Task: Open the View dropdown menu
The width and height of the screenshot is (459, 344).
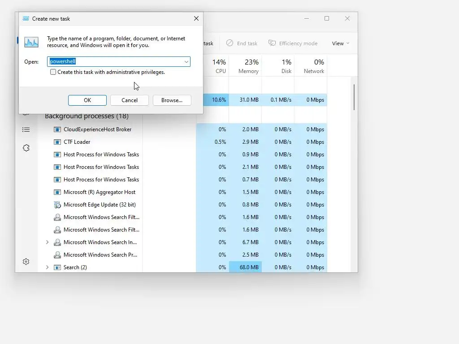Action: click(x=341, y=43)
